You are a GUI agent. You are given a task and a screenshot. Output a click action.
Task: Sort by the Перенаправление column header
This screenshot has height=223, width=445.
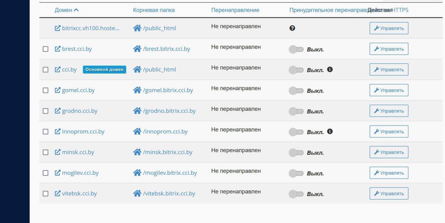pos(235,10)
